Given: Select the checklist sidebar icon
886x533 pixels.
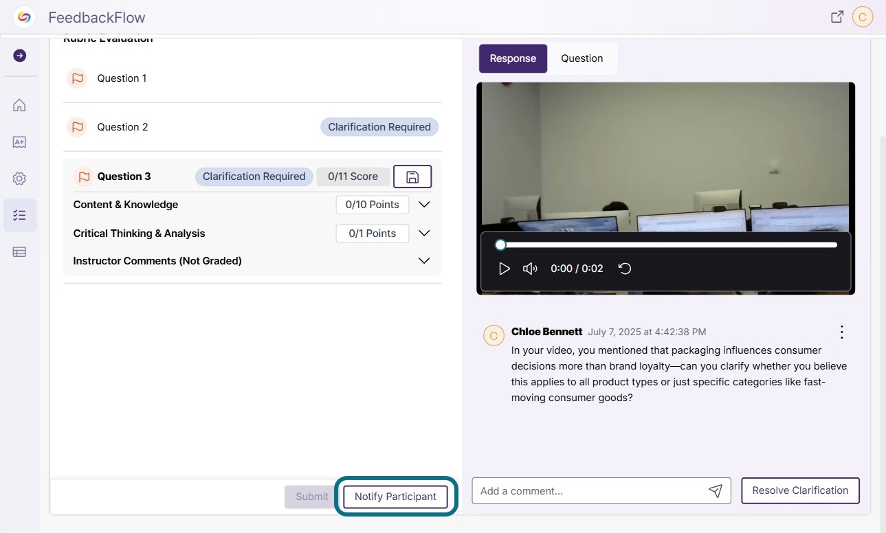Looking at the screenshot, I should 19,215.
